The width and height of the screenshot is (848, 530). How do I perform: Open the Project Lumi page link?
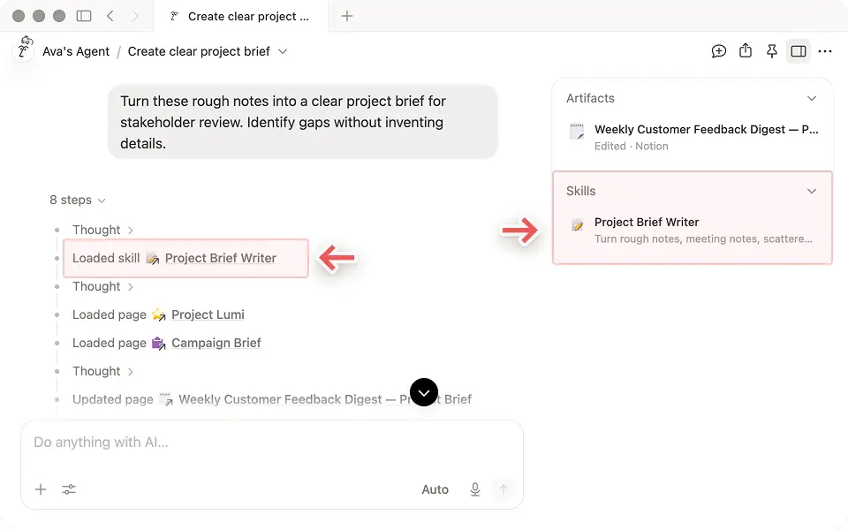pos(208,314)
